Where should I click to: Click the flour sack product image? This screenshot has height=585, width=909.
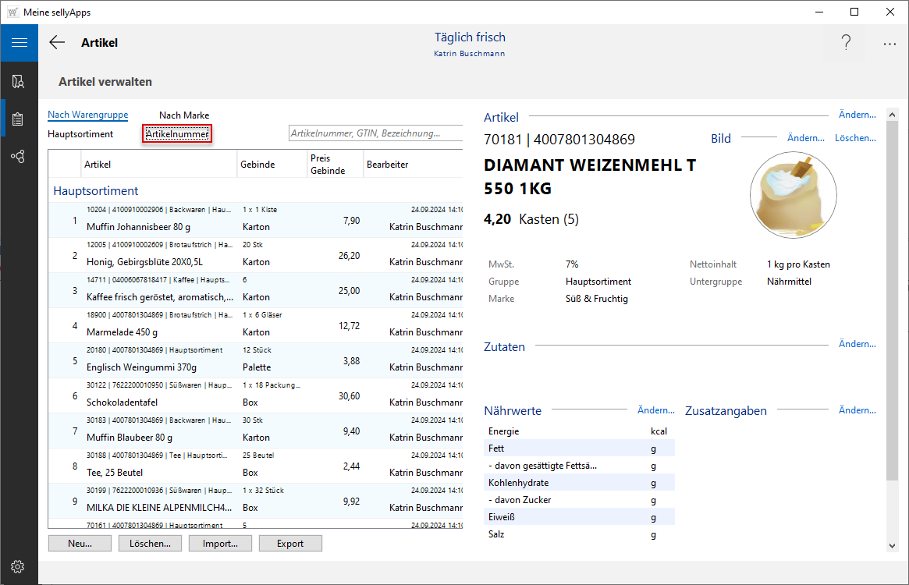click(793, 194)
